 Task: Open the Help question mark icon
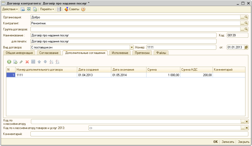click(x=83, y=9)
